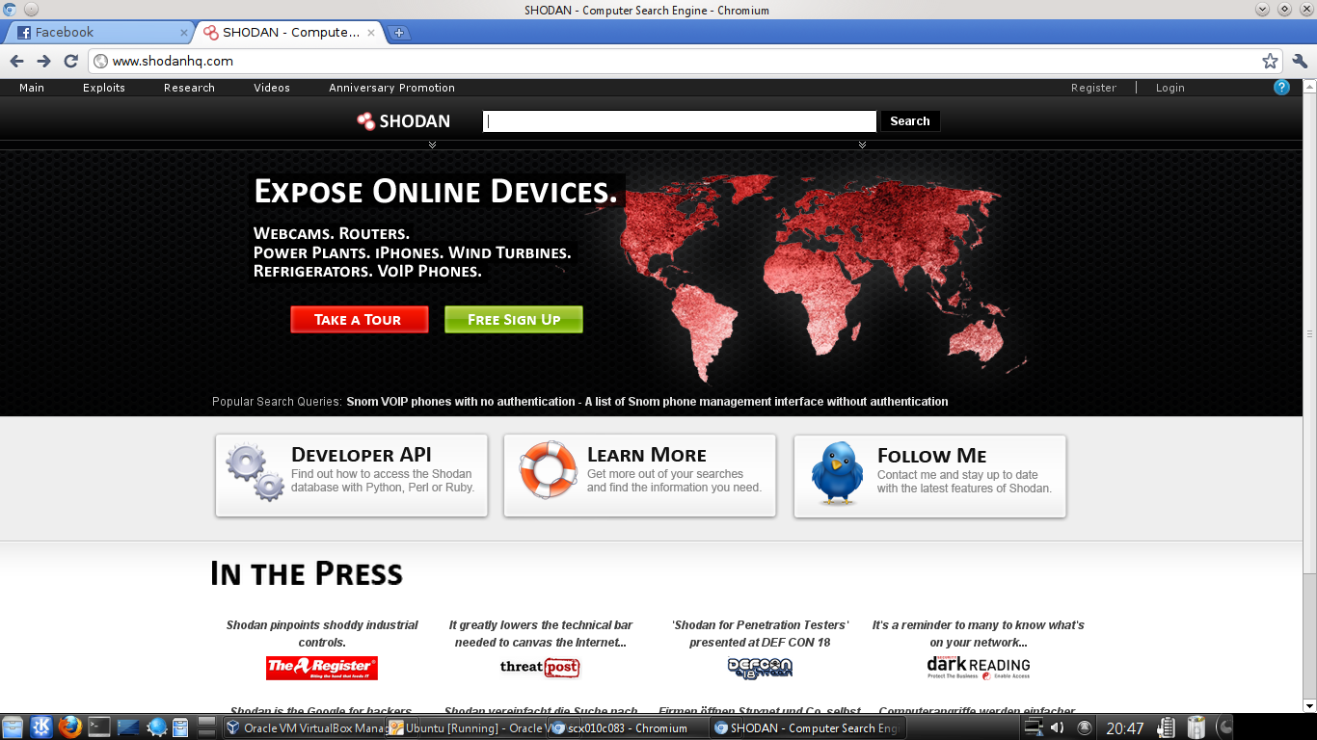
Task: Bookmark this page with the star icon
Action: [1270, 61]
